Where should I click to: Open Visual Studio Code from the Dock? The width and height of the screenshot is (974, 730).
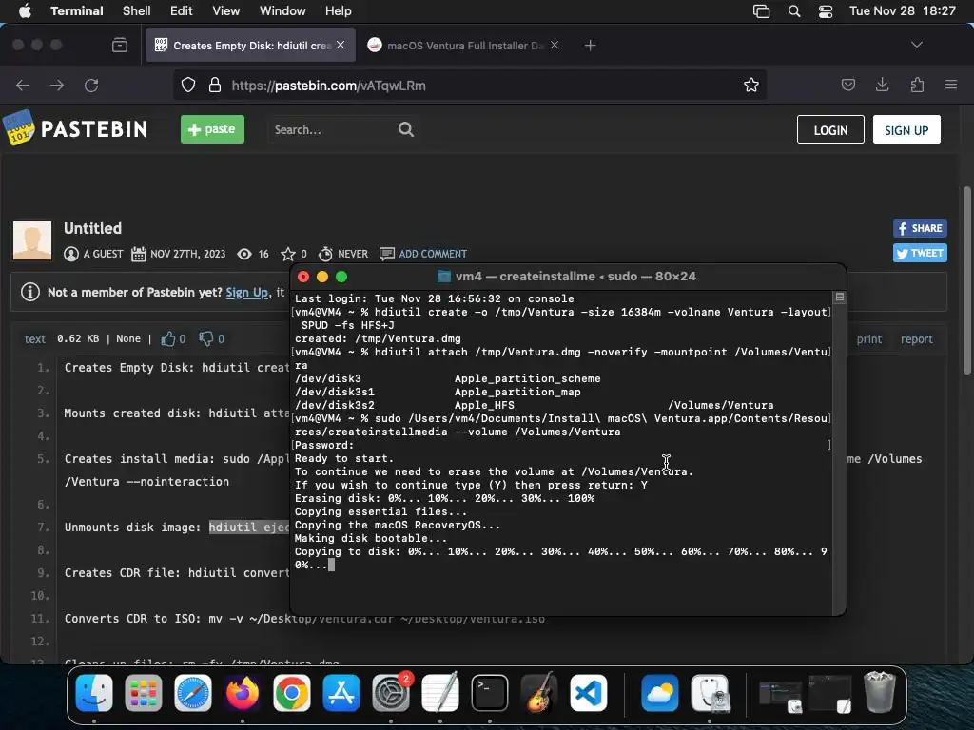(x=588, y=693)
